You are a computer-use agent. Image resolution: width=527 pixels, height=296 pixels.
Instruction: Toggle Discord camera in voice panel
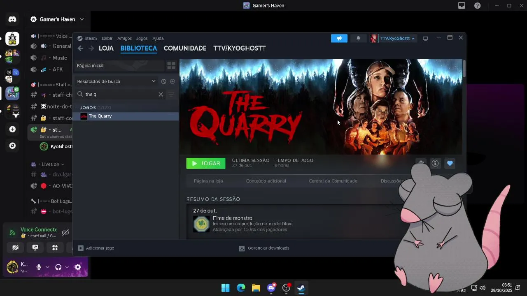point(15,247)
